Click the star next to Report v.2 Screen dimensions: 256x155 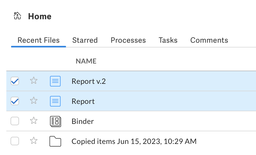tap(34, 81)
